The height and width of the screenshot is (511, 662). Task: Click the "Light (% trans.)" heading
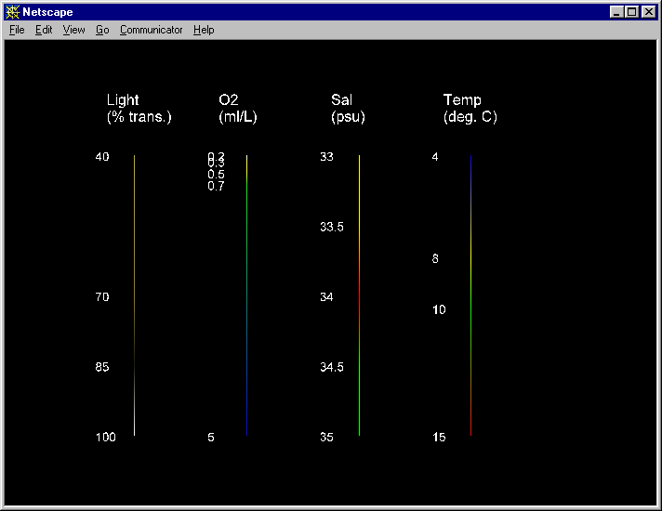click(139, 109)
